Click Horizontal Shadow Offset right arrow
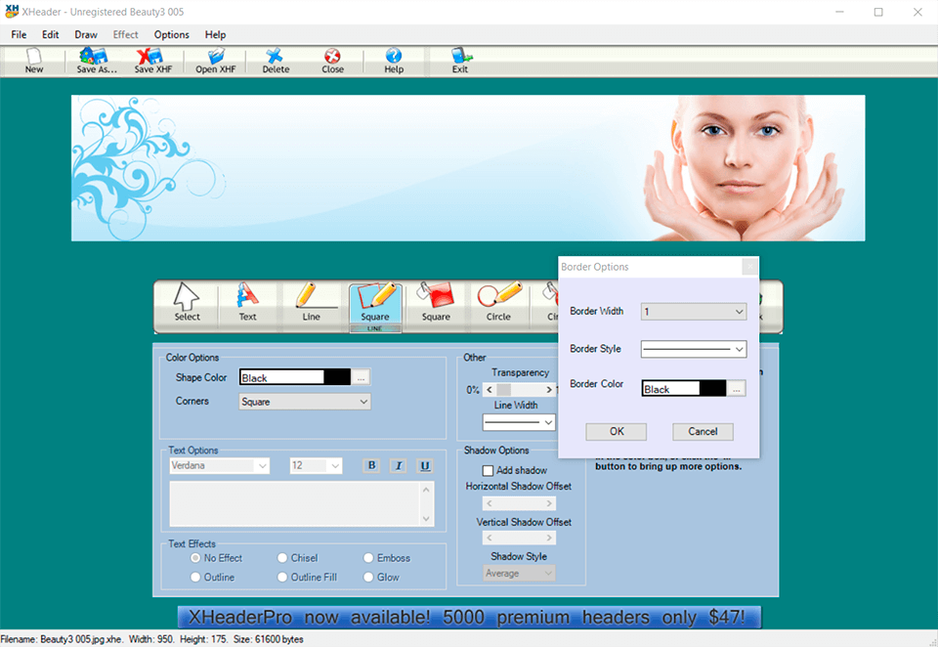Viewport: 938px width, 647px height. (x=548, y=503)
